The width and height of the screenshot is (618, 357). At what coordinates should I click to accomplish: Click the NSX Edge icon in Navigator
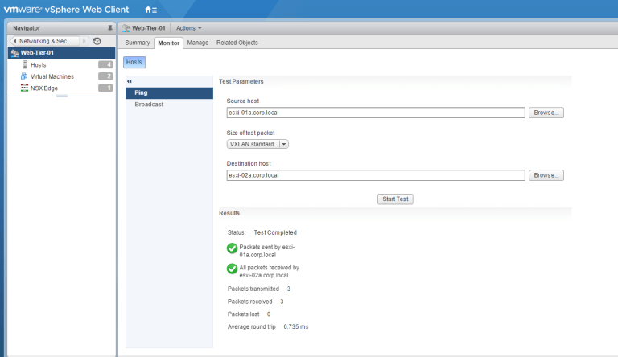pos(24,88)
